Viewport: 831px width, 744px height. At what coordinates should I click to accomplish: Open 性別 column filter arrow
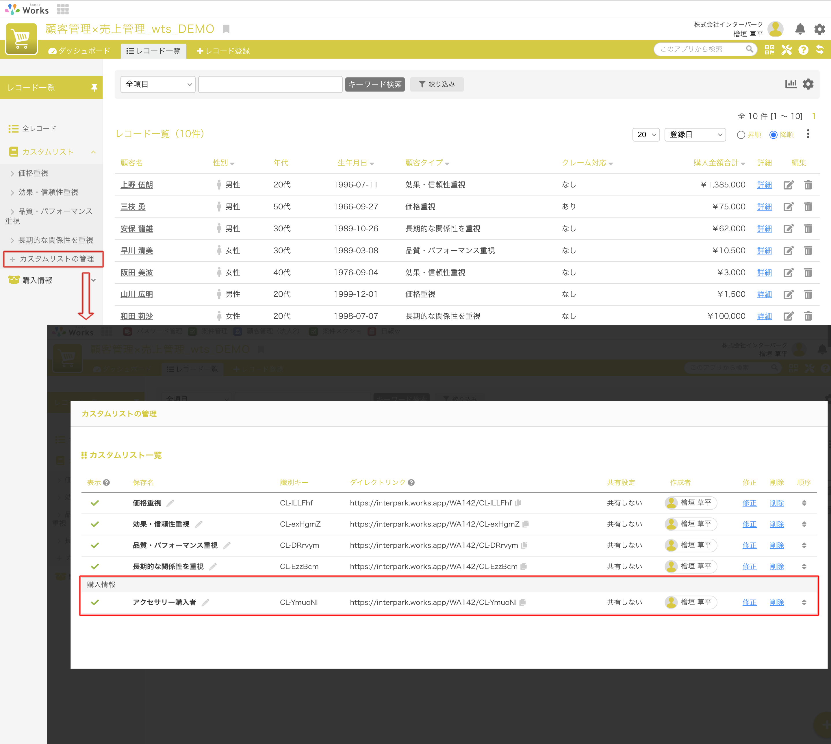[x=232, y=163]
